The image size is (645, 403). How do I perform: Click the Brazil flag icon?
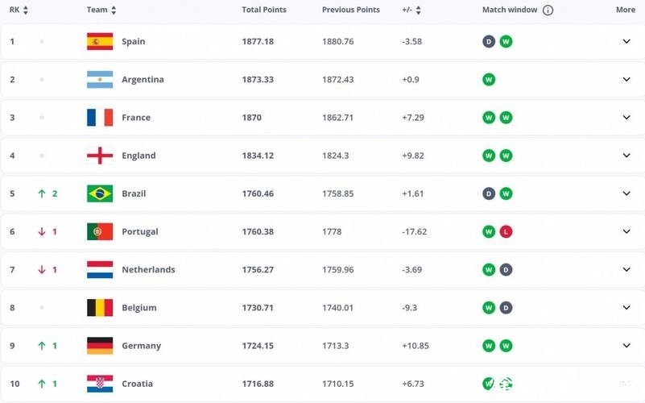100,193
